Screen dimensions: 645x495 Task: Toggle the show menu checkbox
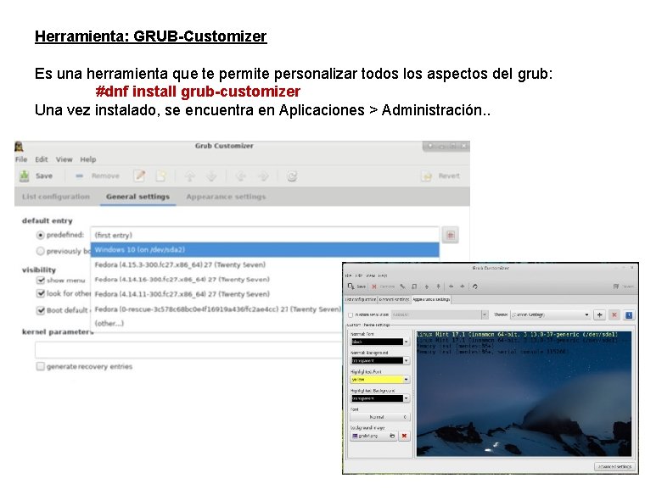41,281
